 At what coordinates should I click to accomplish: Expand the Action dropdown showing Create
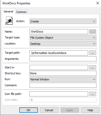pos(63,21)
